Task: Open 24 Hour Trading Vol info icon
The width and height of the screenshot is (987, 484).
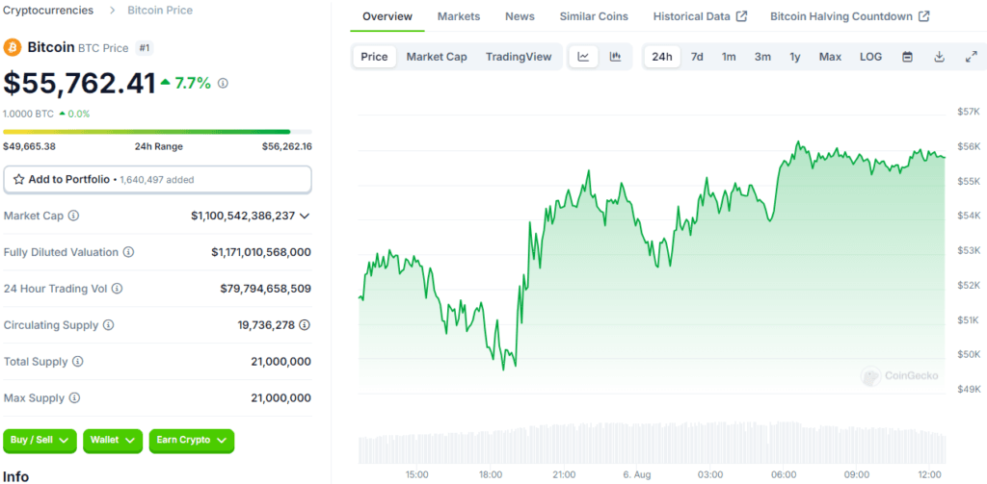Action: [x=117, y=289]
